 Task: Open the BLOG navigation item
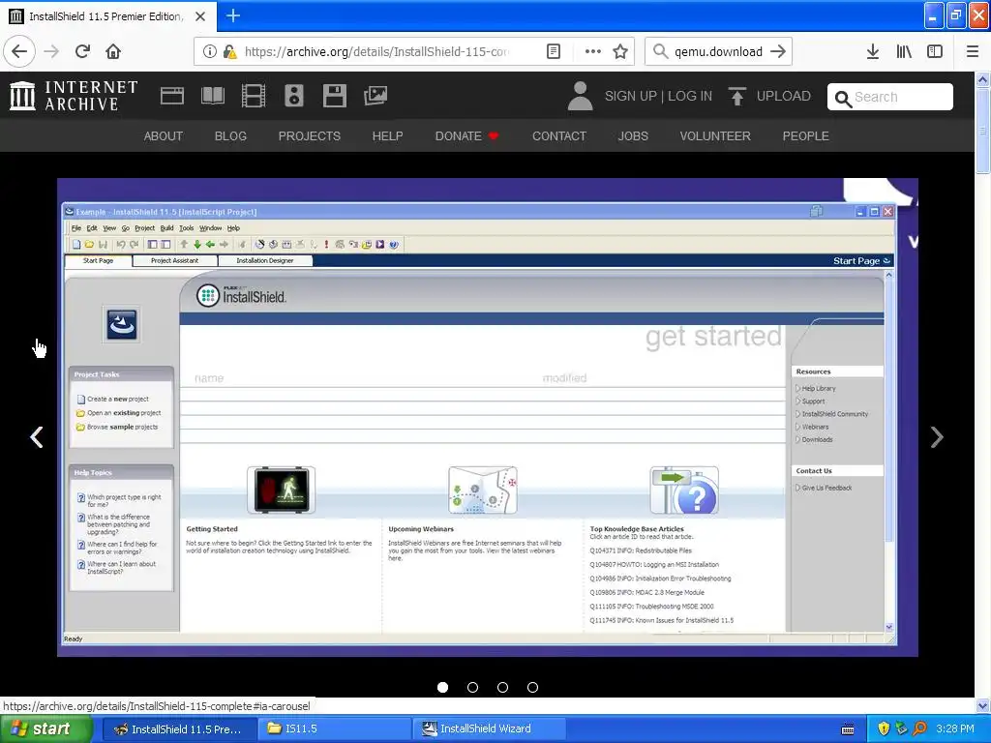(230, 135)
